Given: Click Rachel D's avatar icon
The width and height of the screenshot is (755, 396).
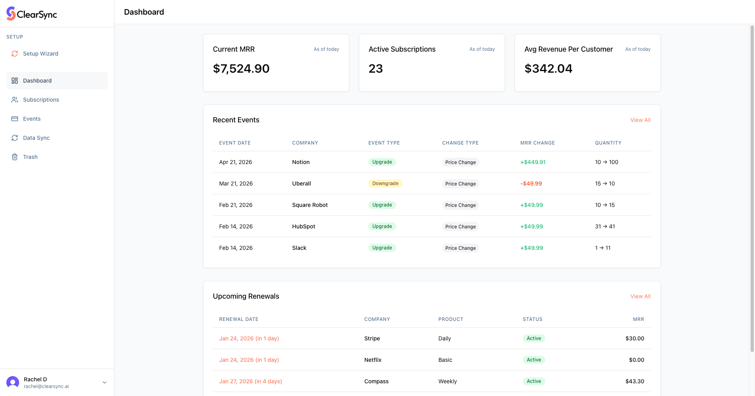Looking at the screenshot, I should pyautogui.click(x=12, y=382).
